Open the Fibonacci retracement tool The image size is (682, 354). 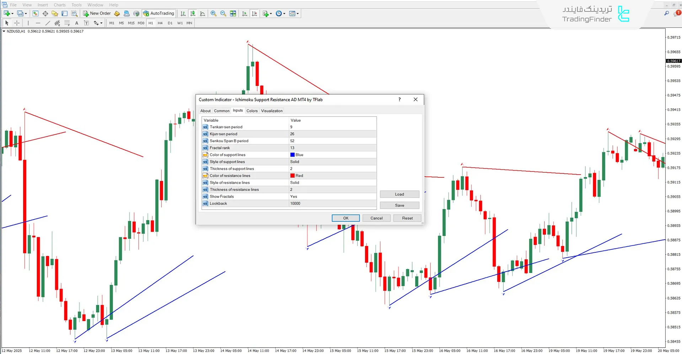click(x=67, y=23)
